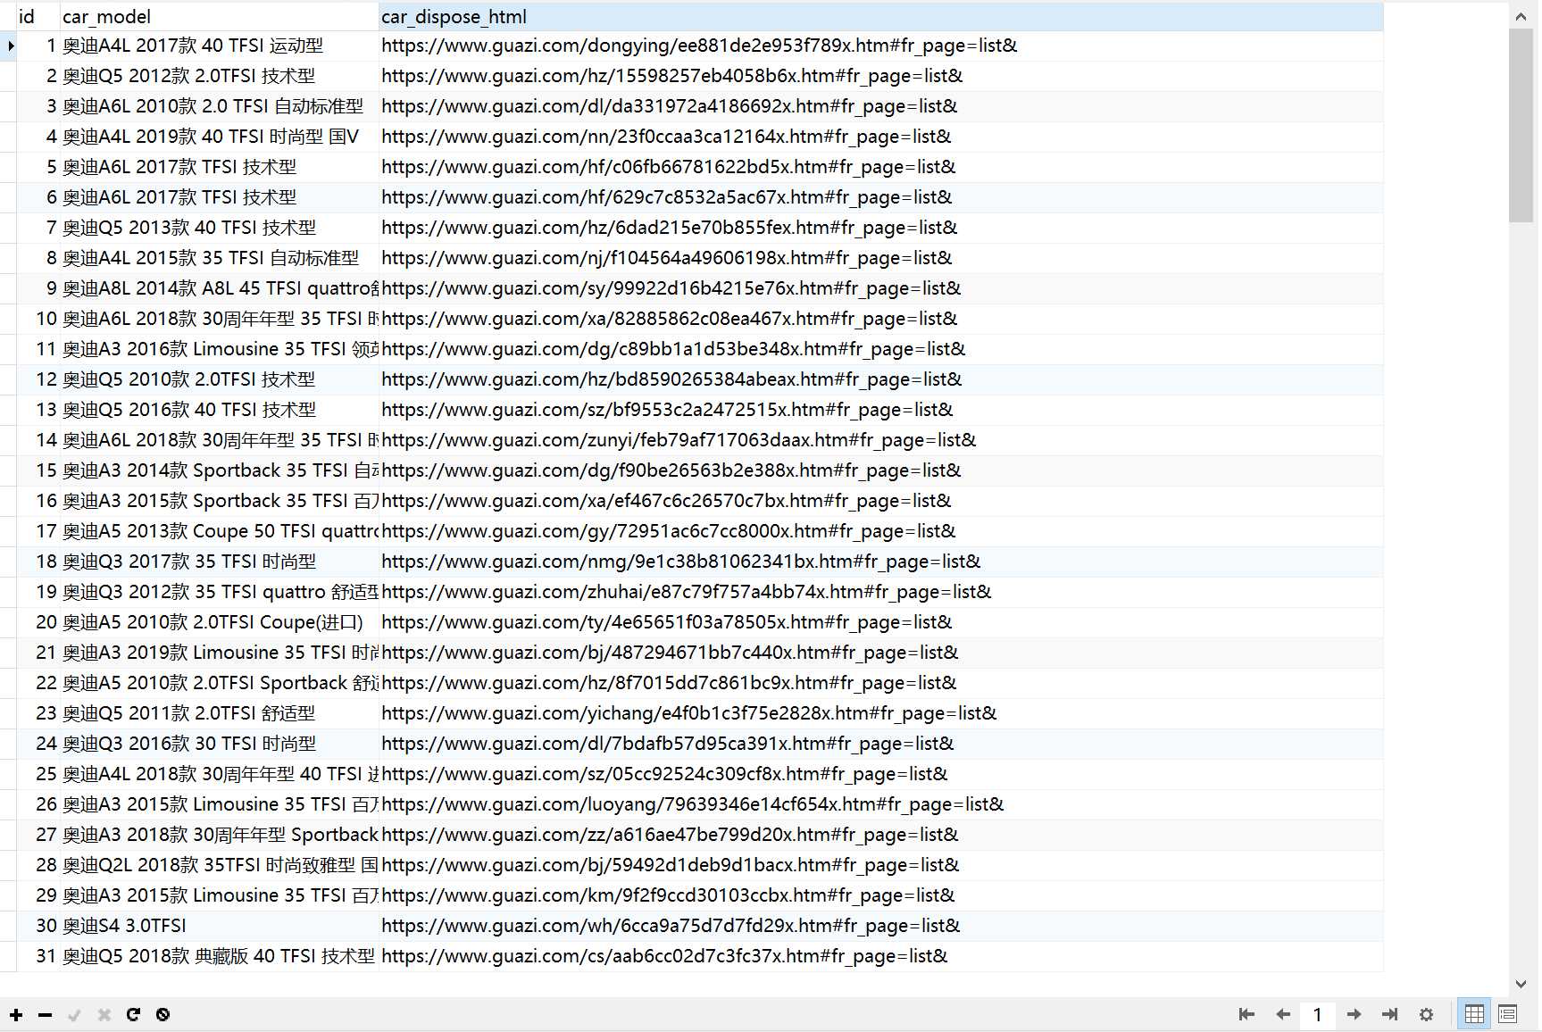Select URL cell containing luoyang/79639346e14cf654x
The image size is (1542, 1032).
tap(881, 804)
